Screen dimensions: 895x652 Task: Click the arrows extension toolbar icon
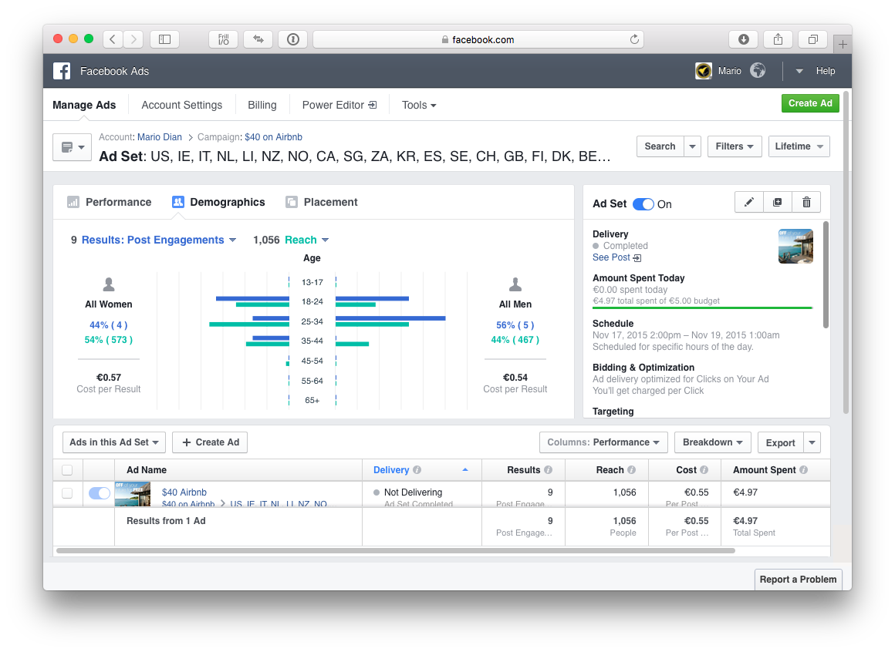tap(258, 39)
